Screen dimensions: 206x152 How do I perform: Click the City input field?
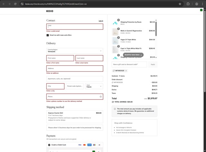[x=55, y=86]
